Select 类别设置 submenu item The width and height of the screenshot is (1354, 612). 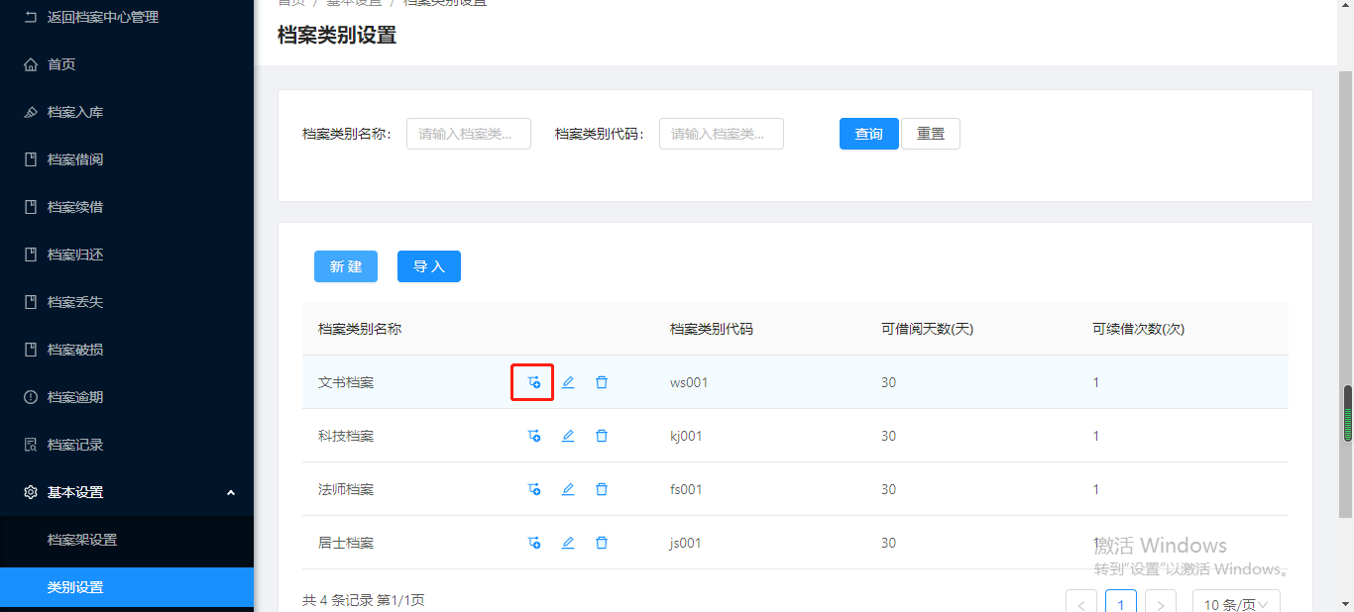tap(127, 587)
